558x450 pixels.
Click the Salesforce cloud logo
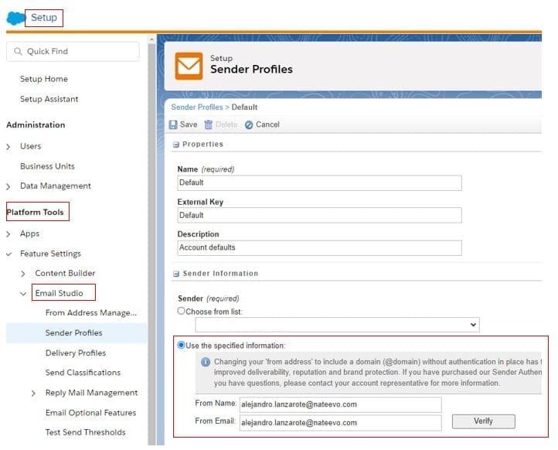pyautogui.click(x=15, y=18)
